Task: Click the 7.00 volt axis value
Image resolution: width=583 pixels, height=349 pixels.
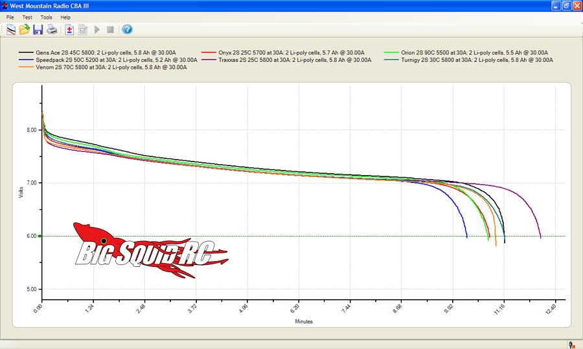Action: [x=32, y=183]
